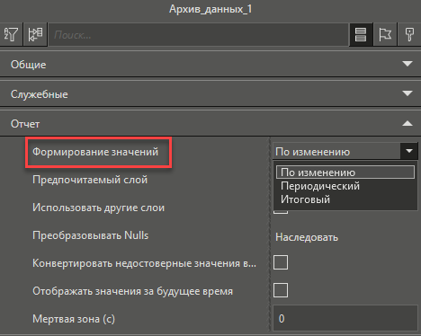Choose Периодический from dropdown list
The image size is (421, 336).
pyautogui.click(x=345, y=186)
